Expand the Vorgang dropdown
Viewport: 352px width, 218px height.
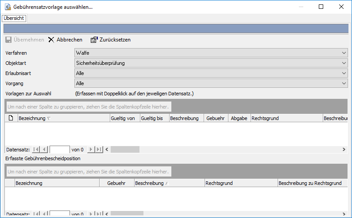344,83
